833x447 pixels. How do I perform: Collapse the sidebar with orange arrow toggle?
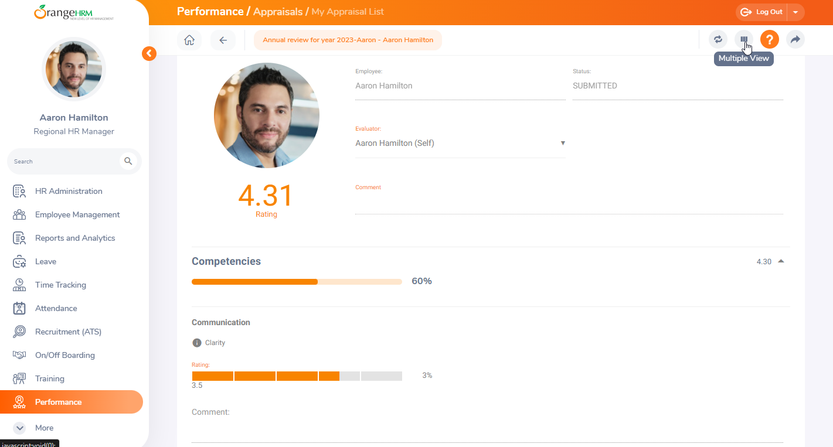(x=149, y=54)
